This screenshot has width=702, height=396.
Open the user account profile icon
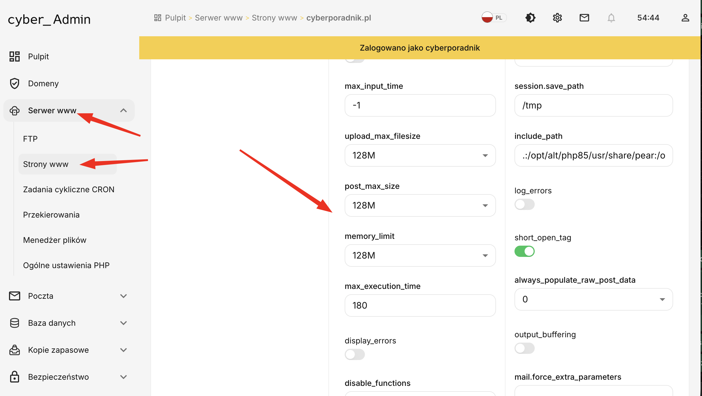pyautogui.click(x=685, y=18)
